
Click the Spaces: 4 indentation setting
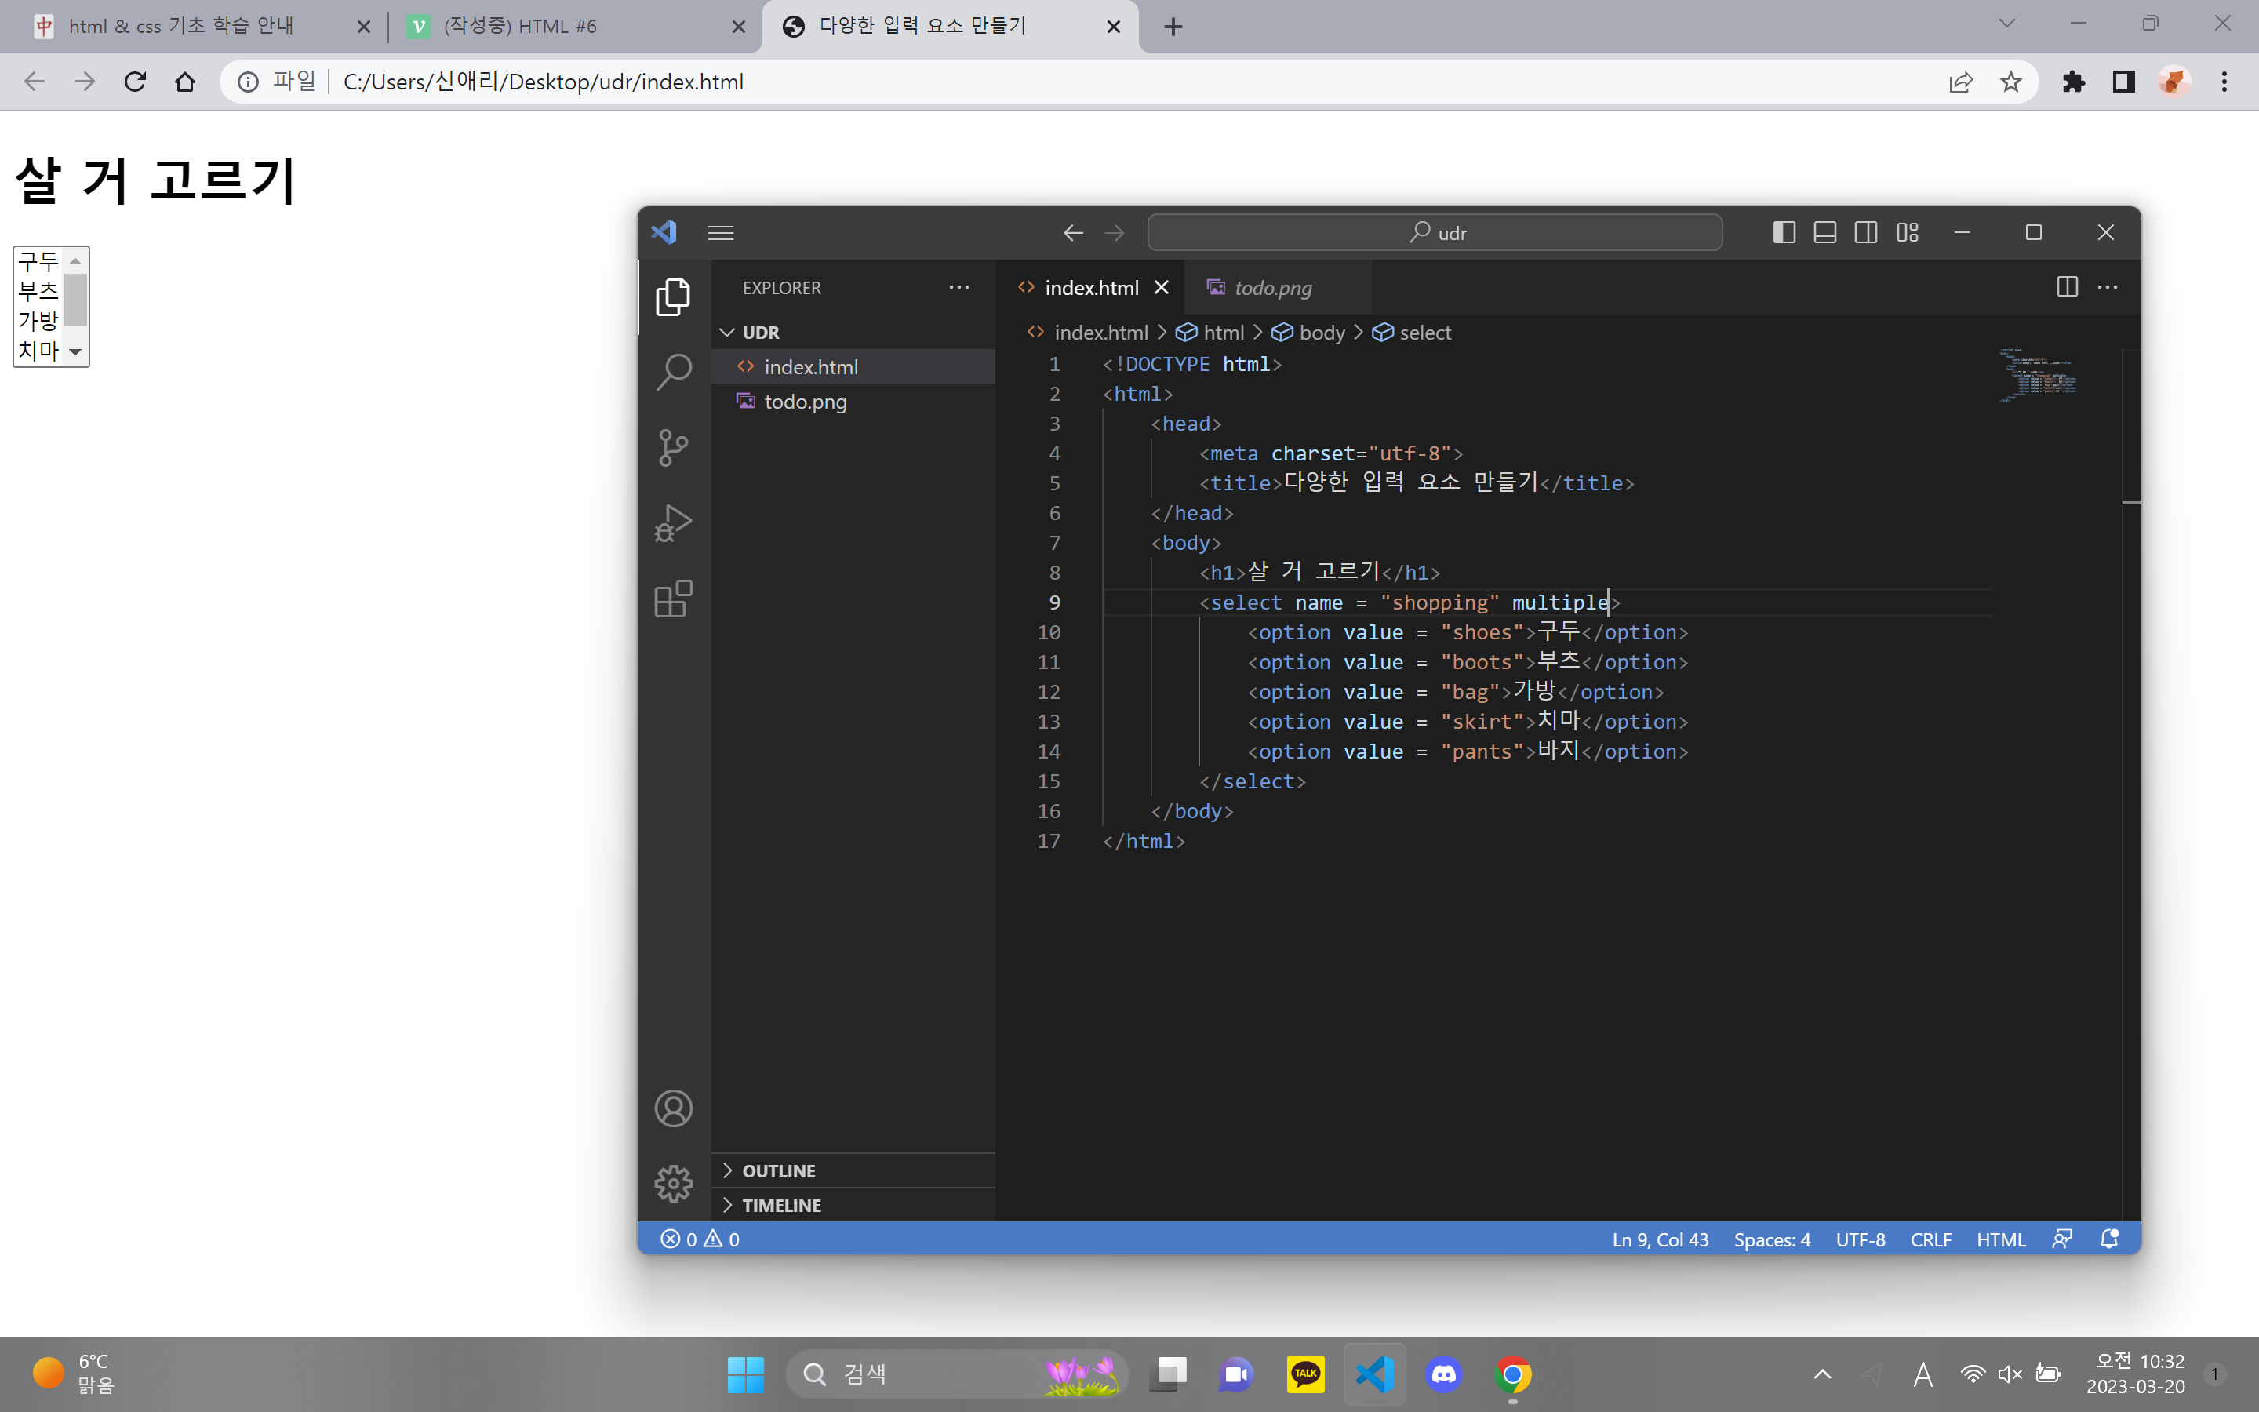click(x=1771, y=1239)
